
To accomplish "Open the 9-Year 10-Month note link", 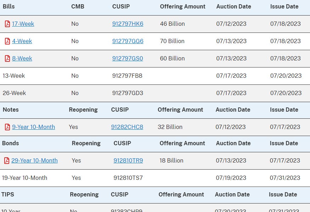I will (33, 127).
